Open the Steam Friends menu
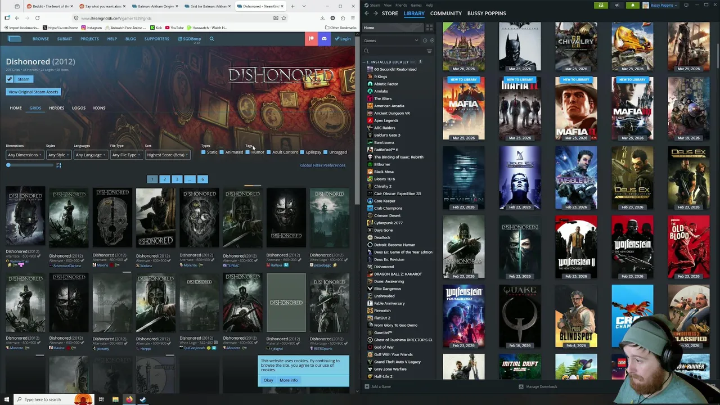 (x=402, y=5)
